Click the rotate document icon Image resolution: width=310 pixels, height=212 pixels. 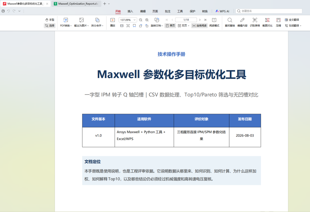click(157, 20)
